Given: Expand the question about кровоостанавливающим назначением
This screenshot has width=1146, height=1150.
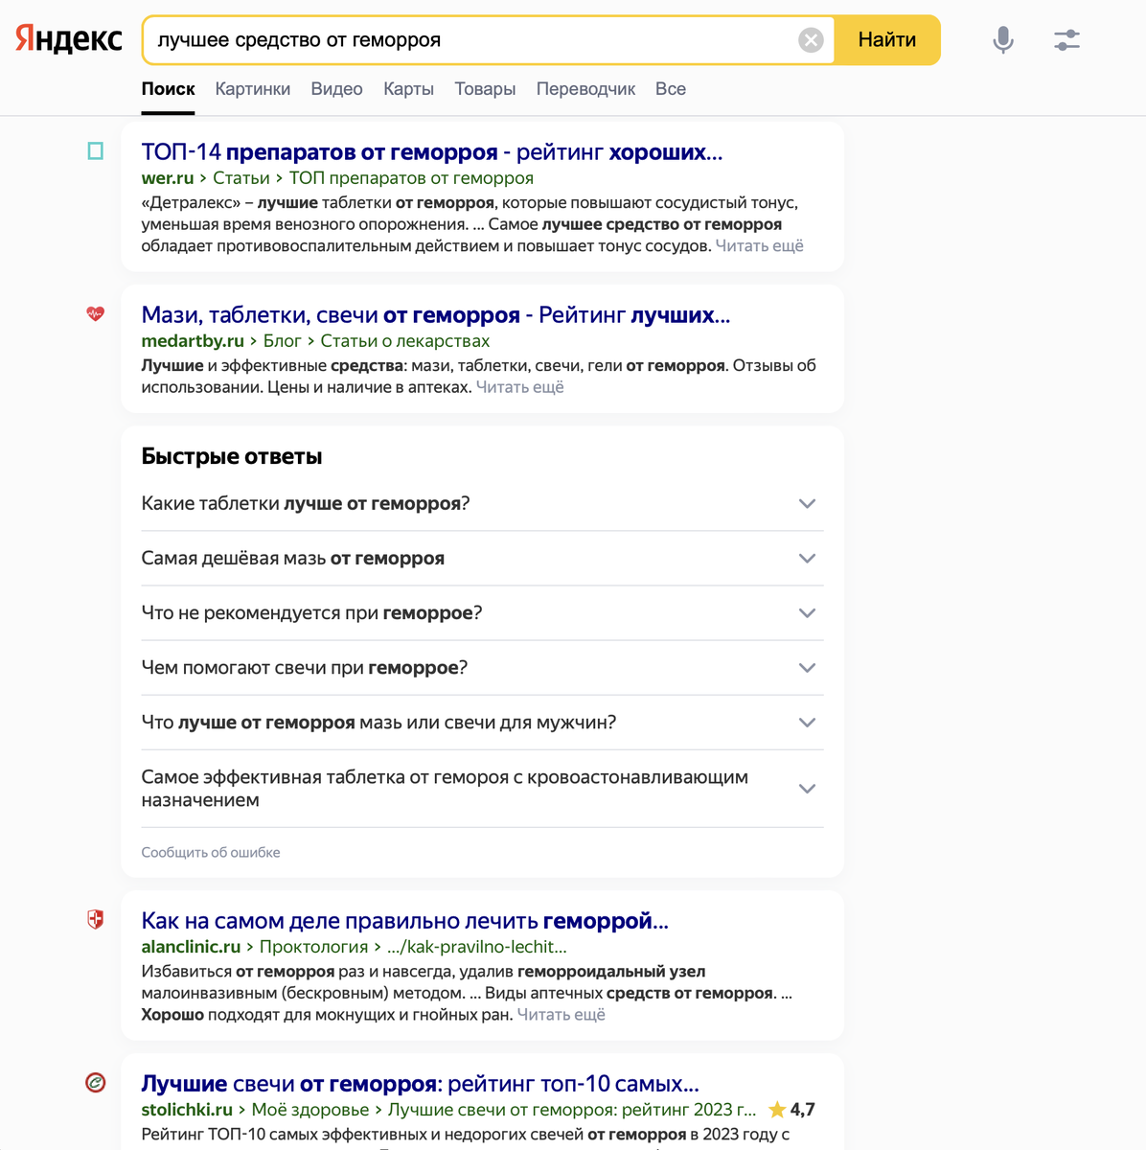Looking at the screenshot, I should tap(482, 789).
